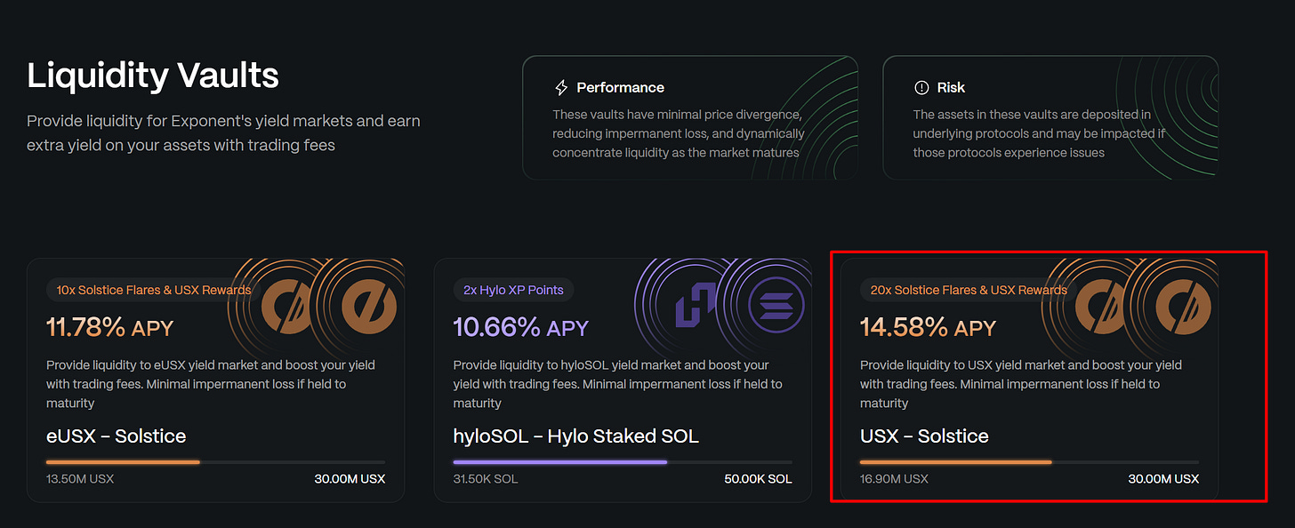Click the 11.78% APY value
The image size is (1295, 528).
(x=109, y=328)
